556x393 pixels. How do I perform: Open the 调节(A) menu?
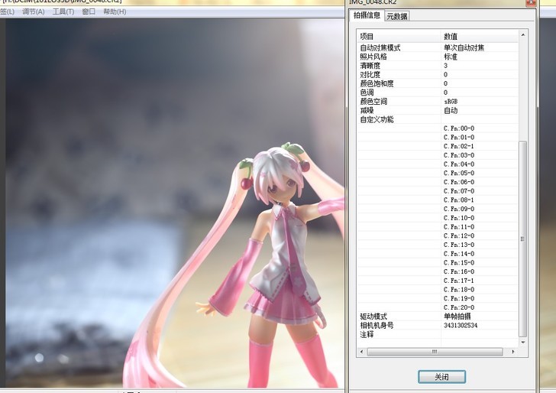click(34, 11)
